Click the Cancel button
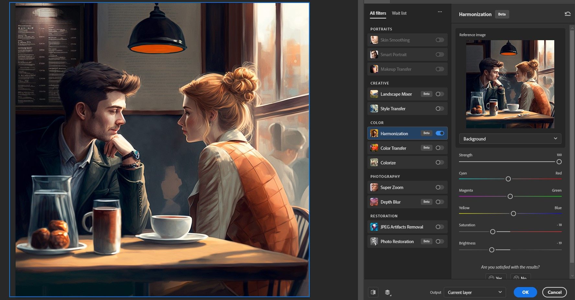This screenshot has height=300, width=575. point(554,292)
